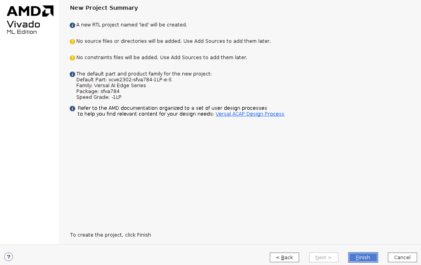Click the info icon beside the default part details
Screen dimensions: 421x265
pyautogui.click(x=72, y=74)
